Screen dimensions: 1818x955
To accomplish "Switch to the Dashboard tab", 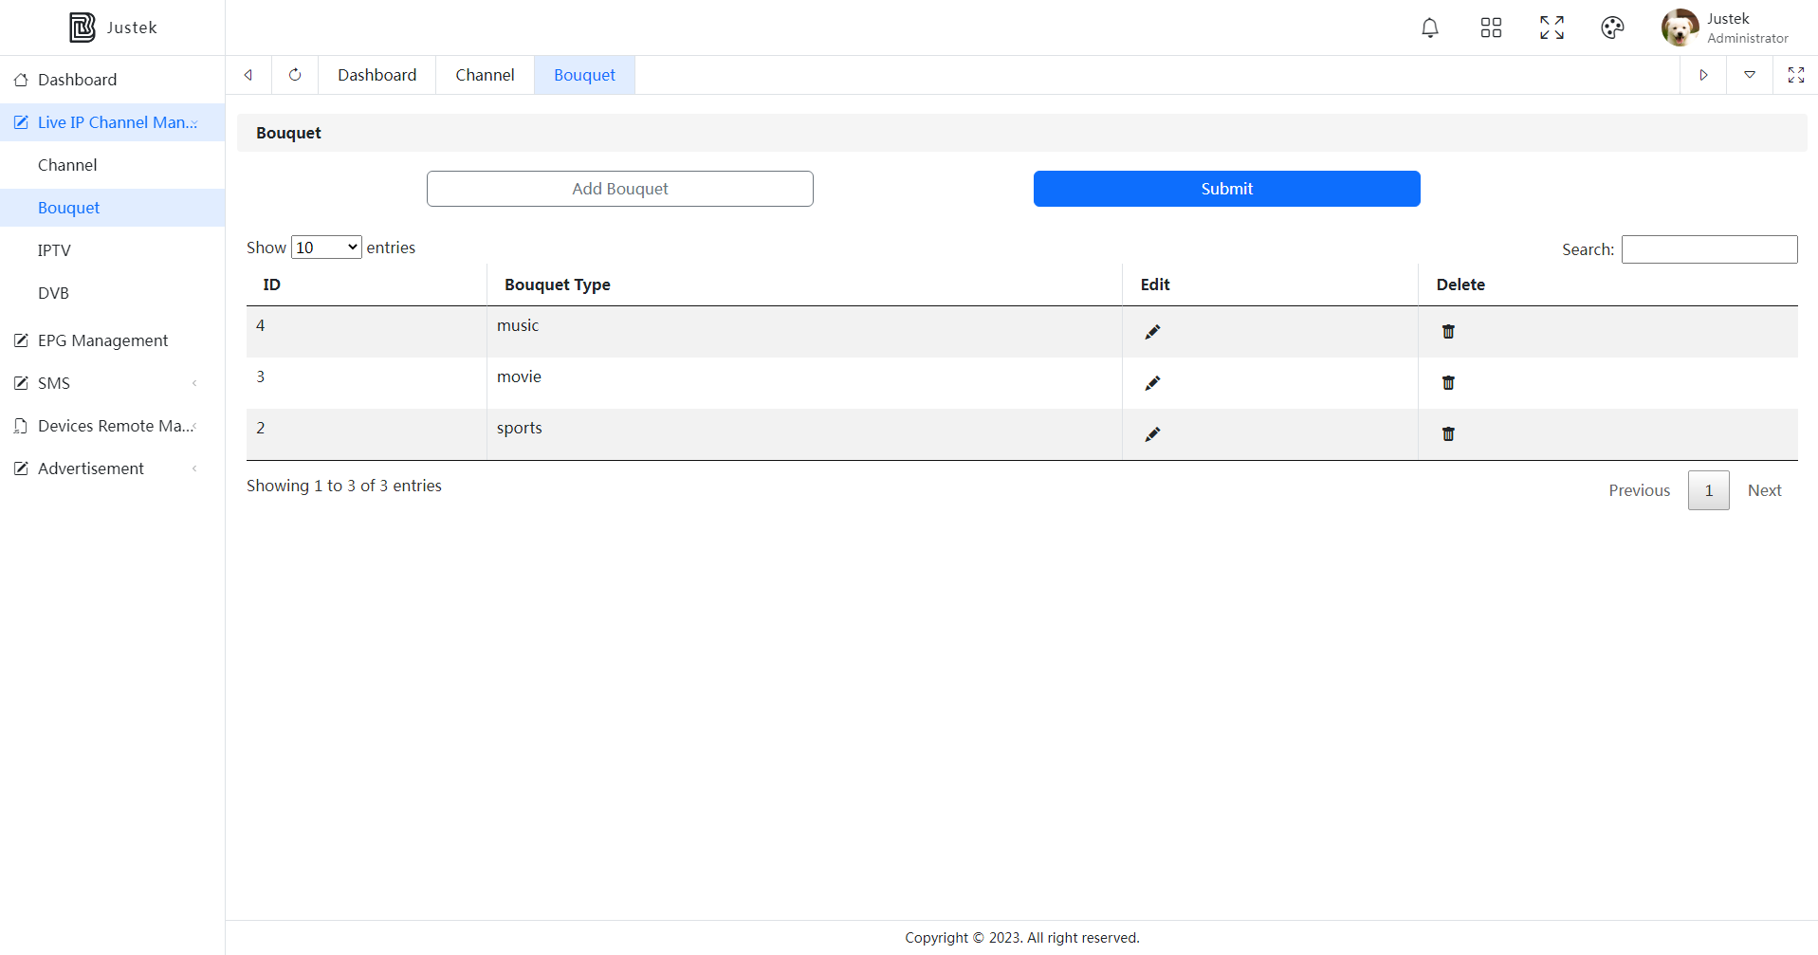I will pyautogui.click(x=376, y=75).
